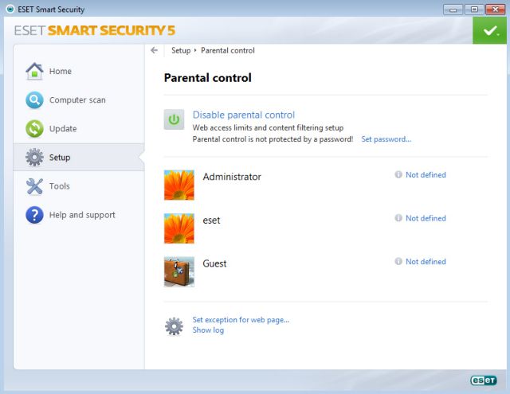This screenshot has width=510, height=394.
Task: Click the Computer scan magnifier icon
Action: coord(34,100)
